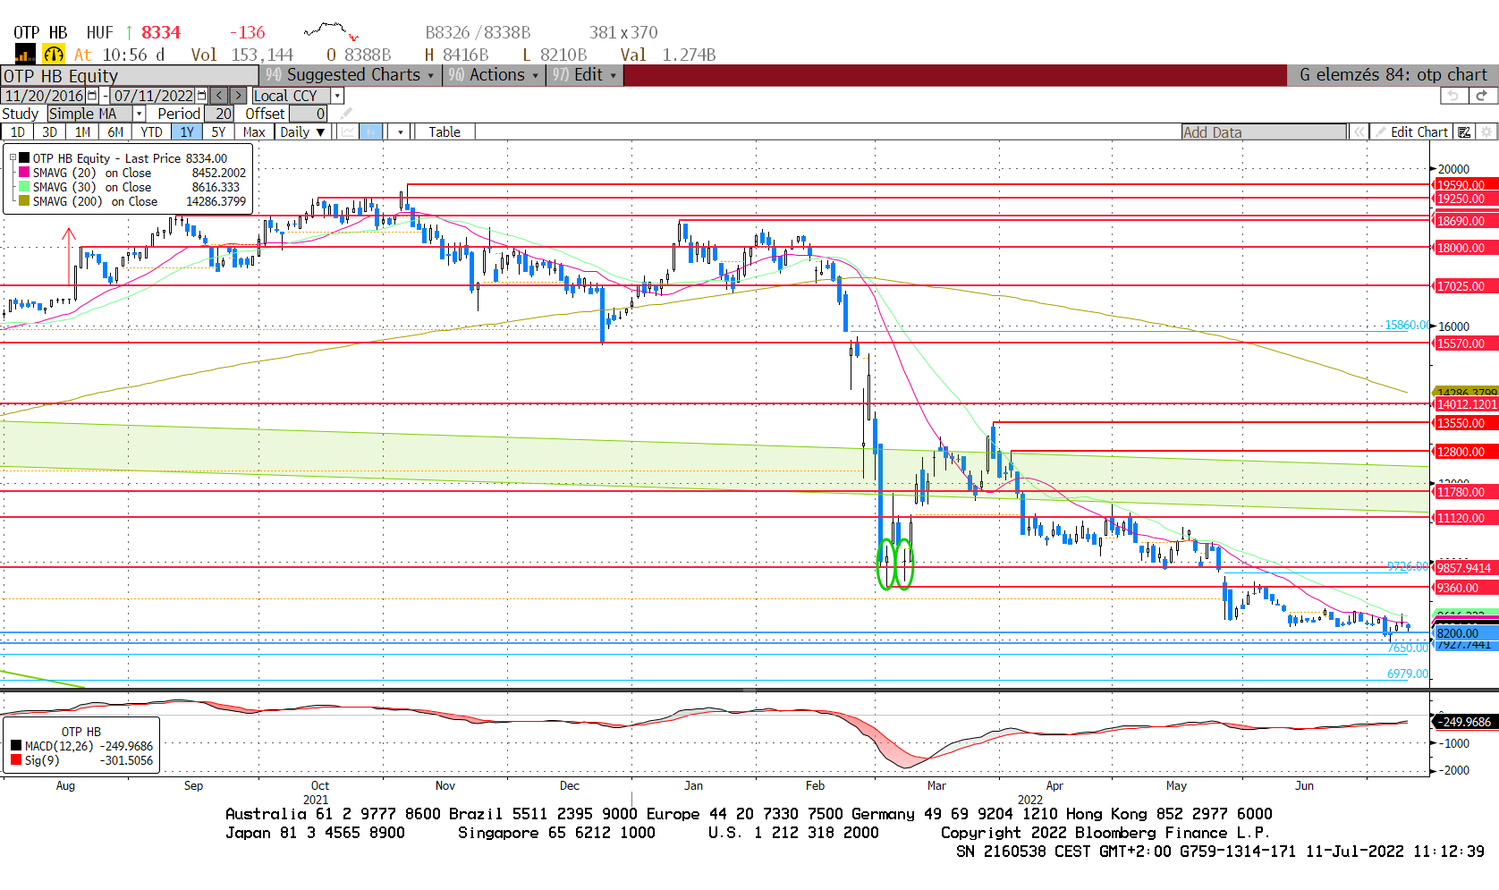Image resolution: width=1499 pixels, height=890 pixels.
Task: Click the 13550.00 price level label
Action: tap(1466, 423)
